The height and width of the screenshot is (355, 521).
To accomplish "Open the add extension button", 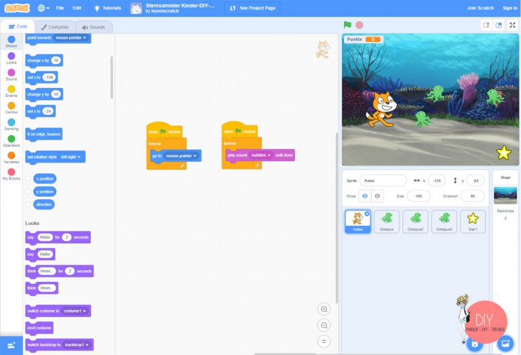I will click(x=11, y=344).
